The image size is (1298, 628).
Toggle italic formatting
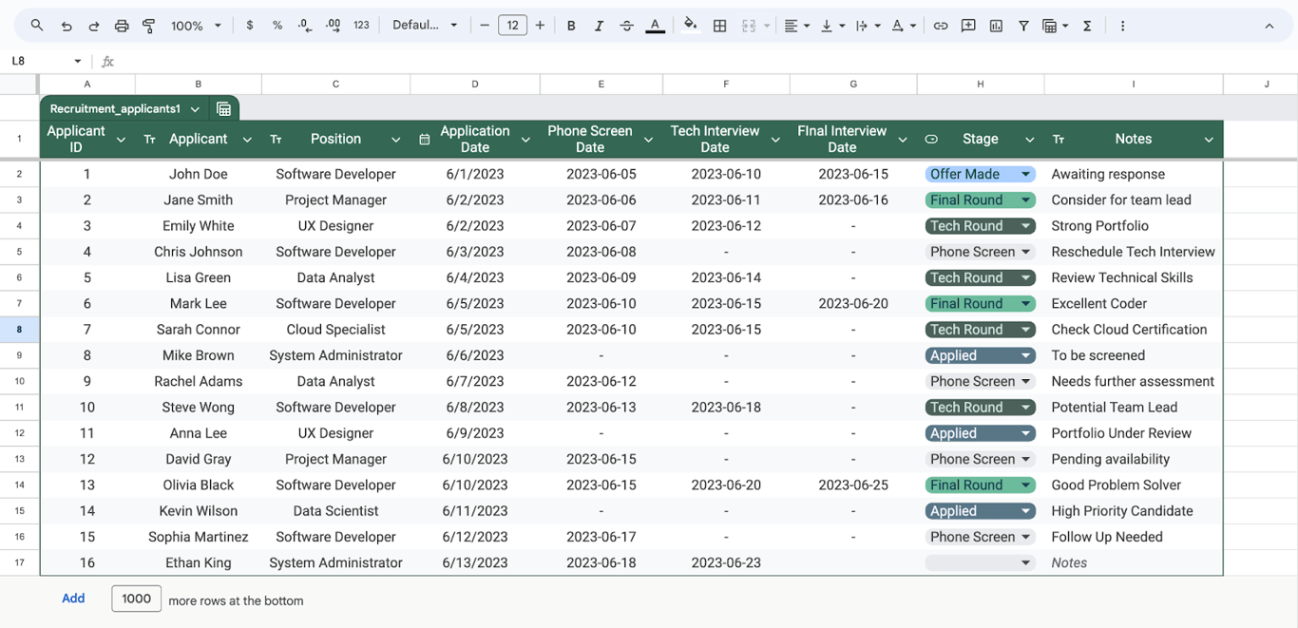(x=599, y=26)
